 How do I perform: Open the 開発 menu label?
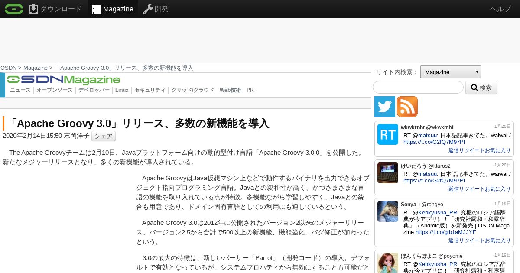pos(162,9)
